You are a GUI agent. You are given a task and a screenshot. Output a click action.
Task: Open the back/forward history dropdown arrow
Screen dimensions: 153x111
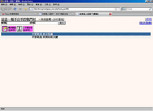(11, 9)
